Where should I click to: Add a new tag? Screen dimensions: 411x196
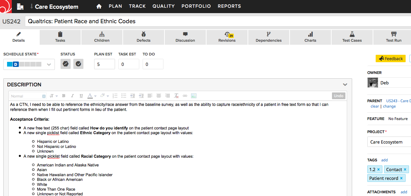pyautogui.click(x=384, y=160)
